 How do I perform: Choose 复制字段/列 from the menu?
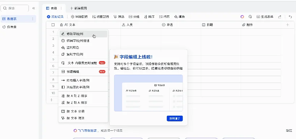point(83,54)
